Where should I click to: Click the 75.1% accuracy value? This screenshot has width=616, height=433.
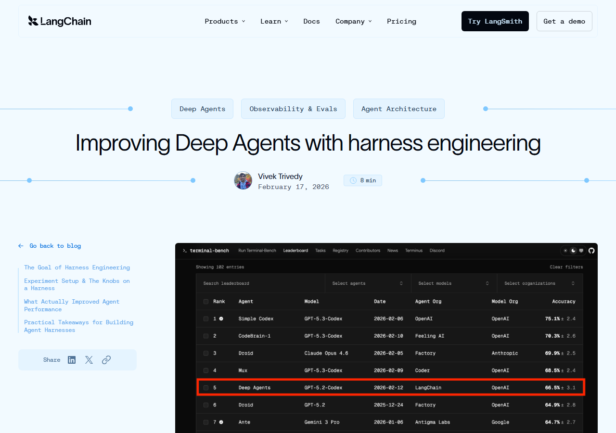point(552,318)
